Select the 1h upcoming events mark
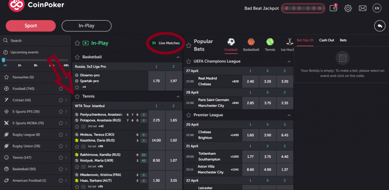The height and width of the screenshot is (190, 389). point(19,65)
